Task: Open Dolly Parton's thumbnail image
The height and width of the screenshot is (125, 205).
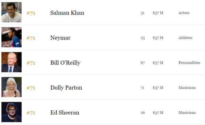Action: (12, 87)
